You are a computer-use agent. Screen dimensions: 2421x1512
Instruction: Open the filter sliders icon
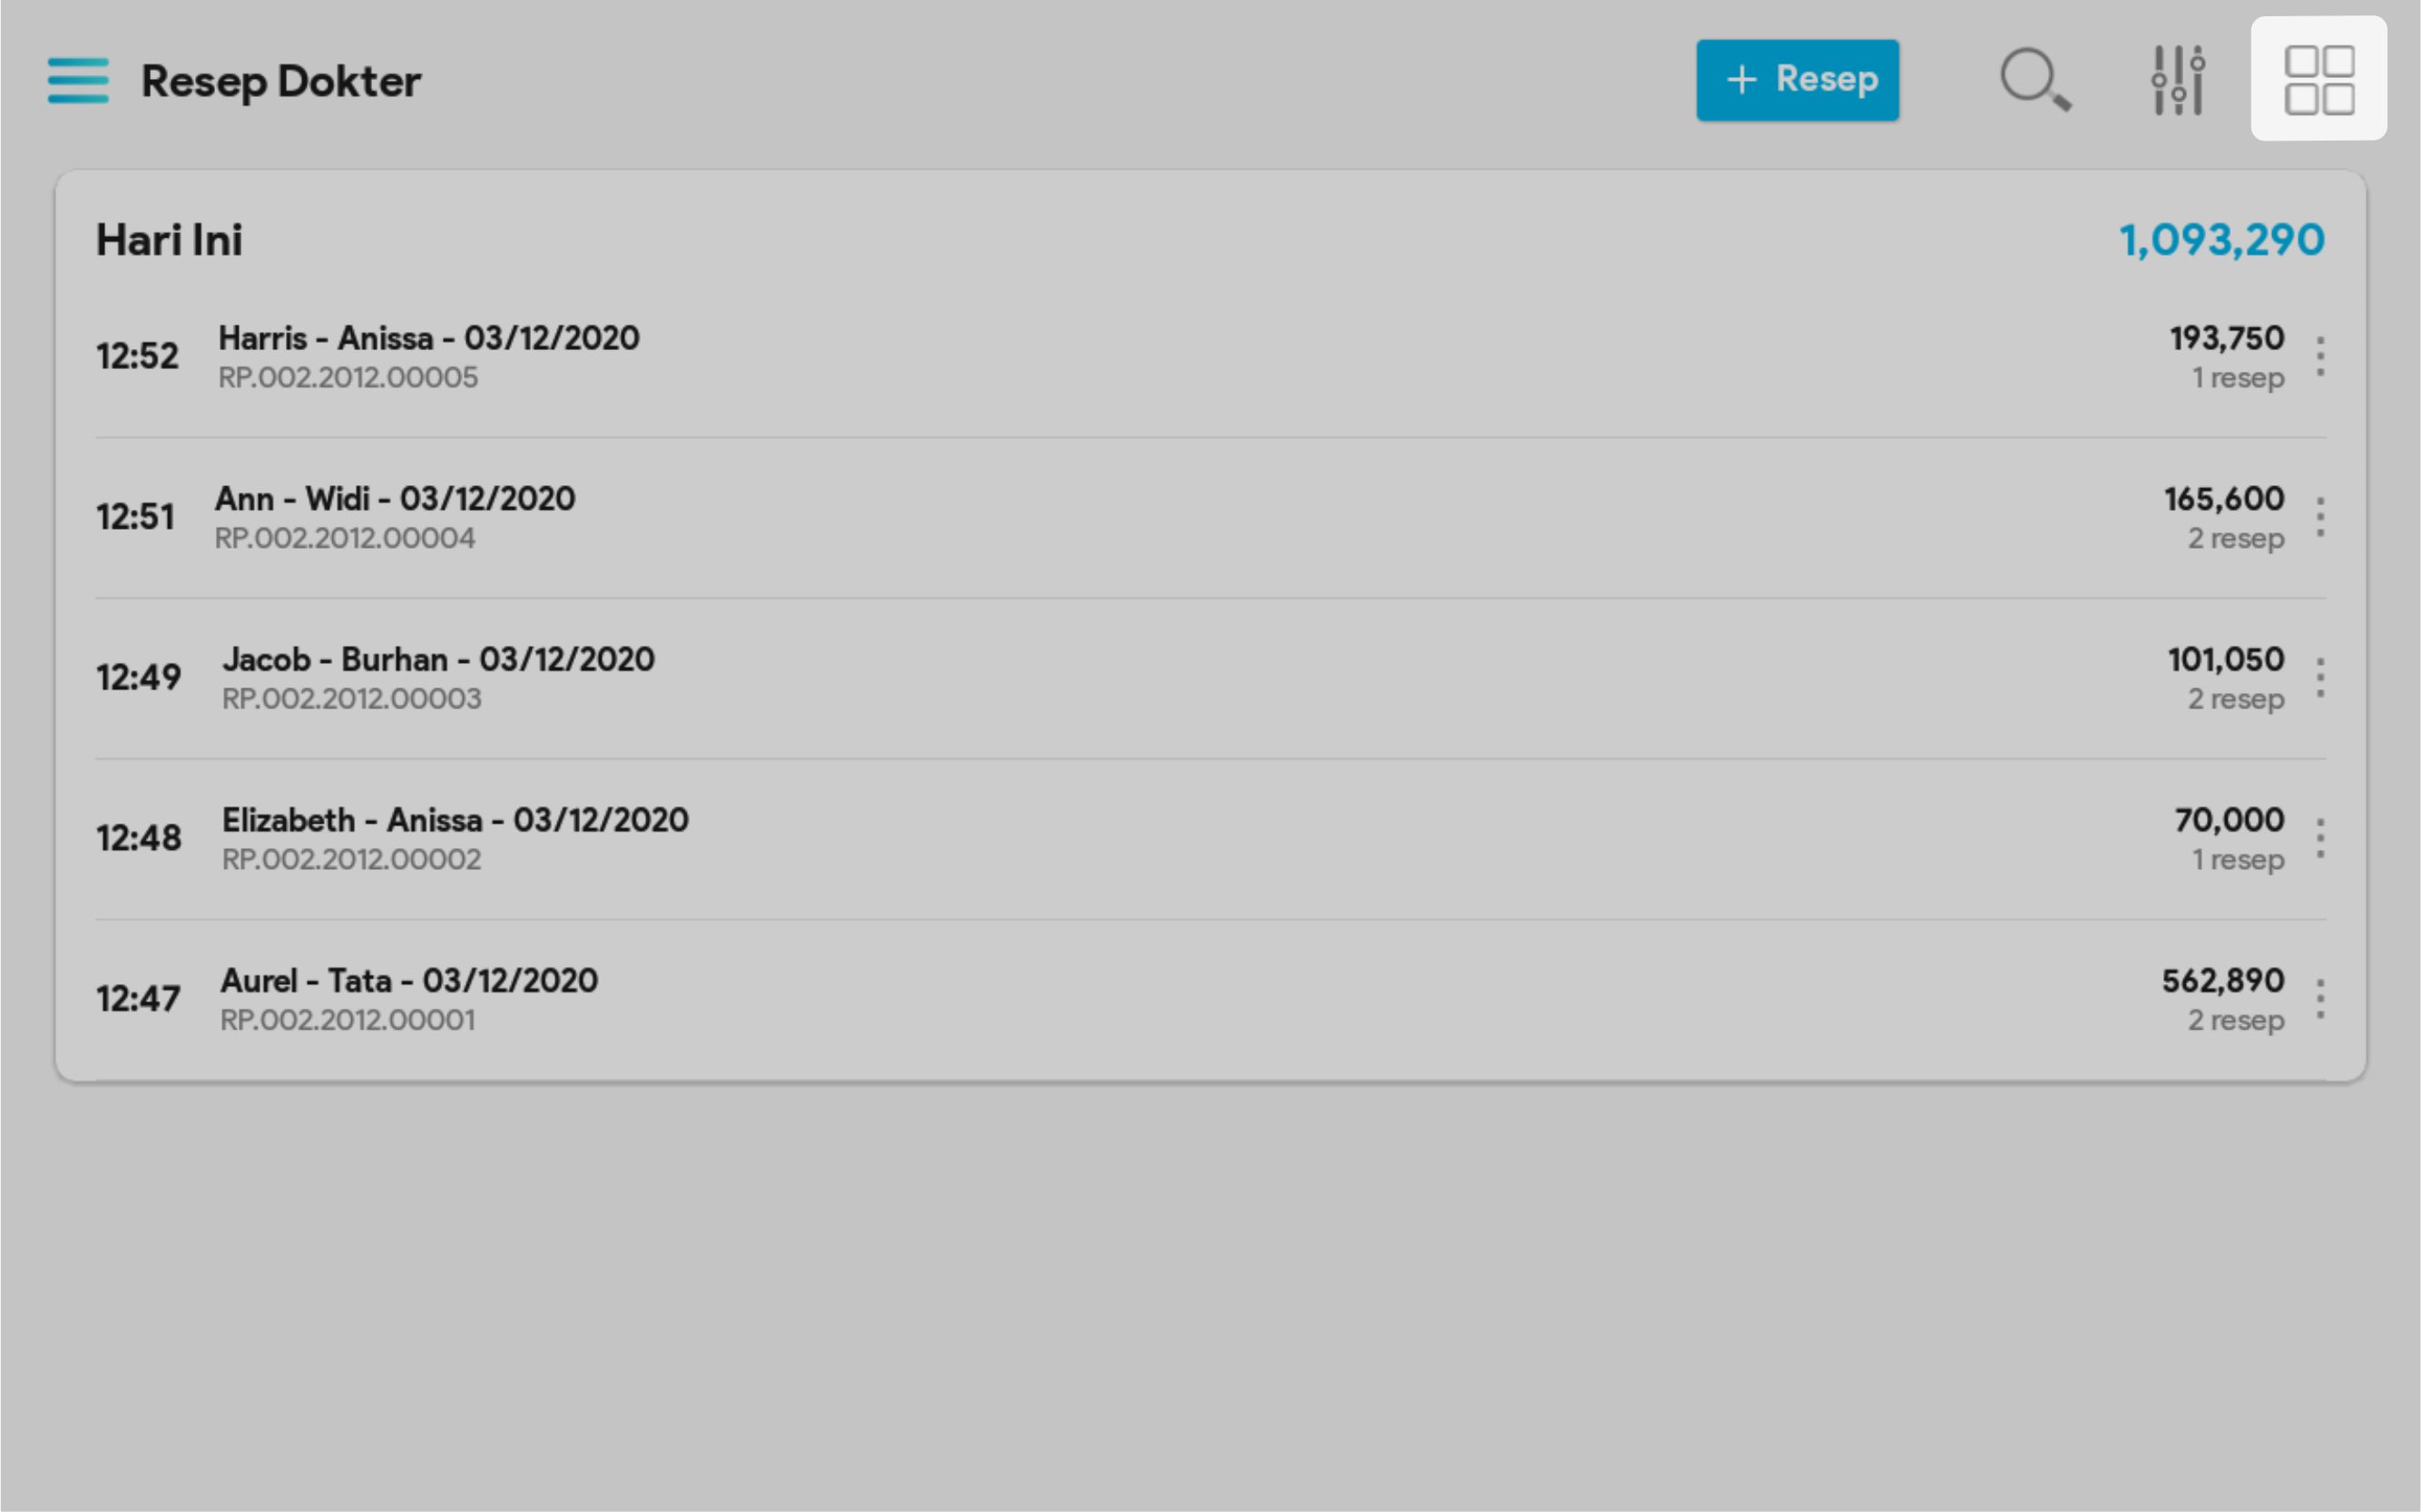tap(2178, 80)
